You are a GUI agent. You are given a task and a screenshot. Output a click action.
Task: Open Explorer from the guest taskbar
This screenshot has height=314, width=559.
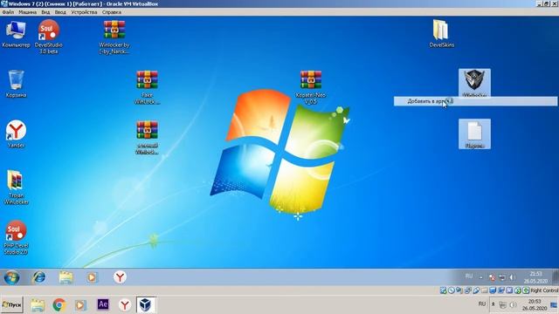[x=66, y=277]
